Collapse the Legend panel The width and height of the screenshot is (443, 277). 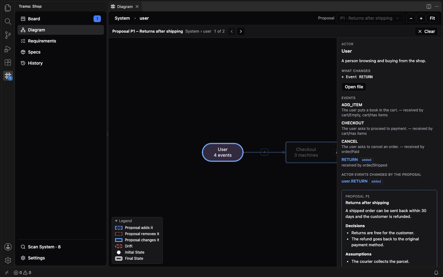tap(123, 221)
